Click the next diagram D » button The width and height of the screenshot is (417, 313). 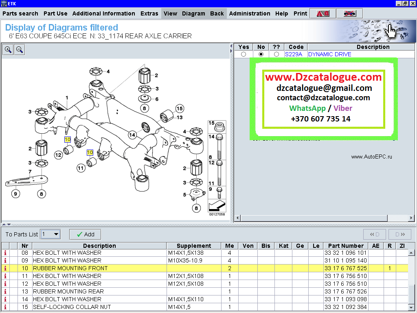click(x=400, y=234)
